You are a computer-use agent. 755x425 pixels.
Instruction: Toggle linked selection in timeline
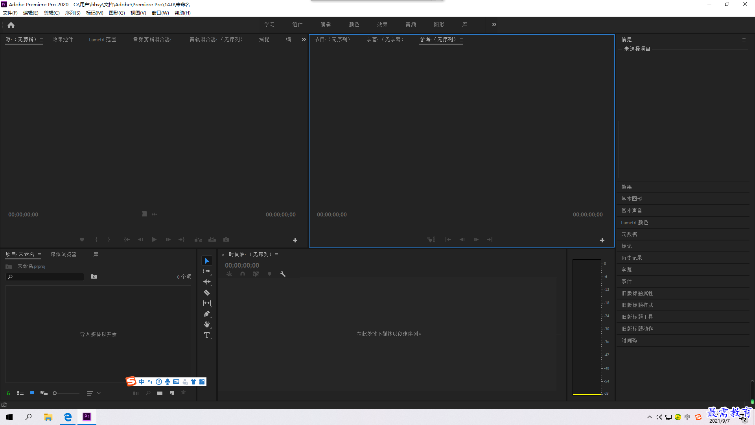coord(256,274)
